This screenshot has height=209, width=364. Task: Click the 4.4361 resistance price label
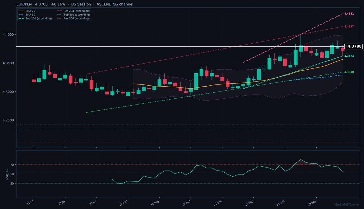pos(349,14)
